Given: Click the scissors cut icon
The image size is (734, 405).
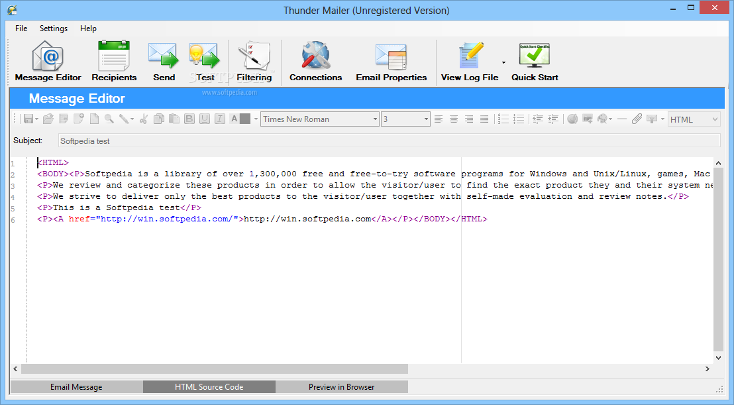Looking at the screenshot, I should click(x=144, y=119).
